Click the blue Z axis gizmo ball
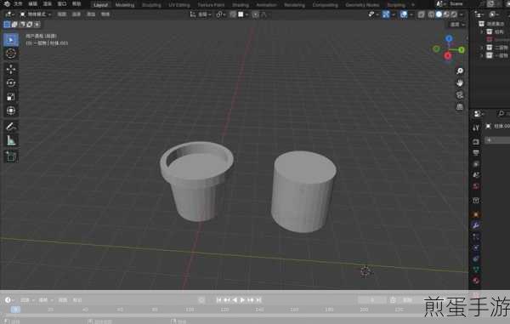 click(449, 39)
